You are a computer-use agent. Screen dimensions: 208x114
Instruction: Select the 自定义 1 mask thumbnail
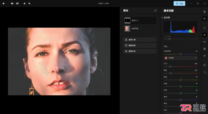127,20
